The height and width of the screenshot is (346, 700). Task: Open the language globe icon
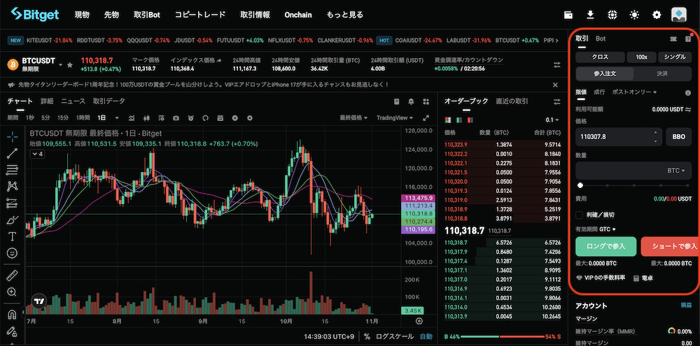[x=612, y=15]
